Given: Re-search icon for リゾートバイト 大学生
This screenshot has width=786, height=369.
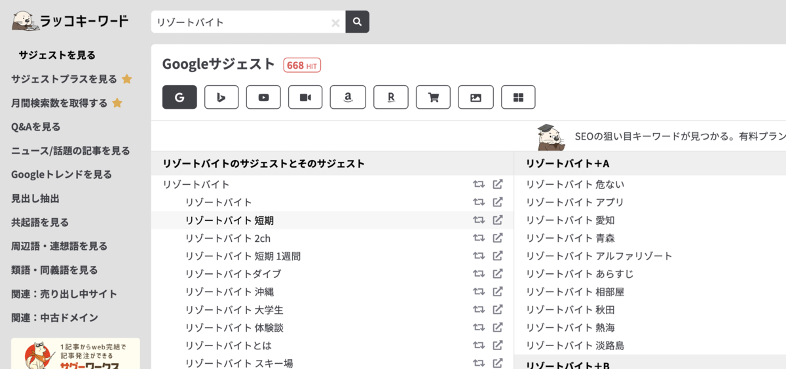Looking at the screenshot, I should click(479, 309).
